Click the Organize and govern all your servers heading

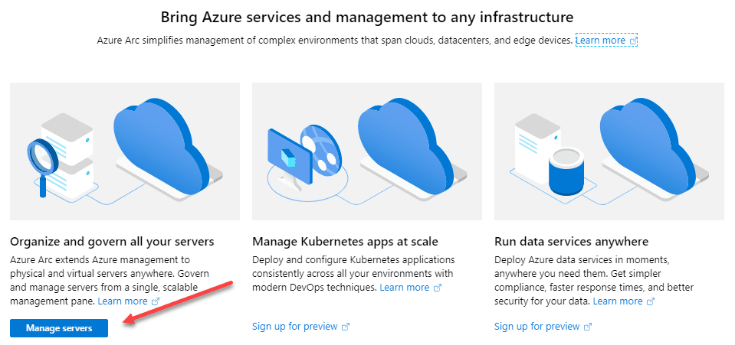click(112, 242)
